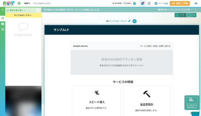
Task: Click the hammer 高品質設計 icon
Action: 147,94
